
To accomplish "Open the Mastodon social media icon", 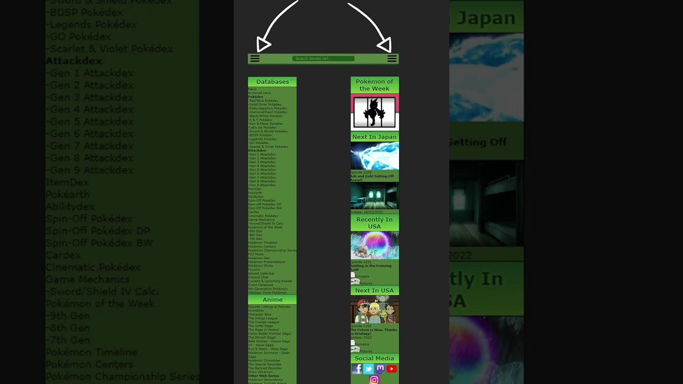I will 380,369.
